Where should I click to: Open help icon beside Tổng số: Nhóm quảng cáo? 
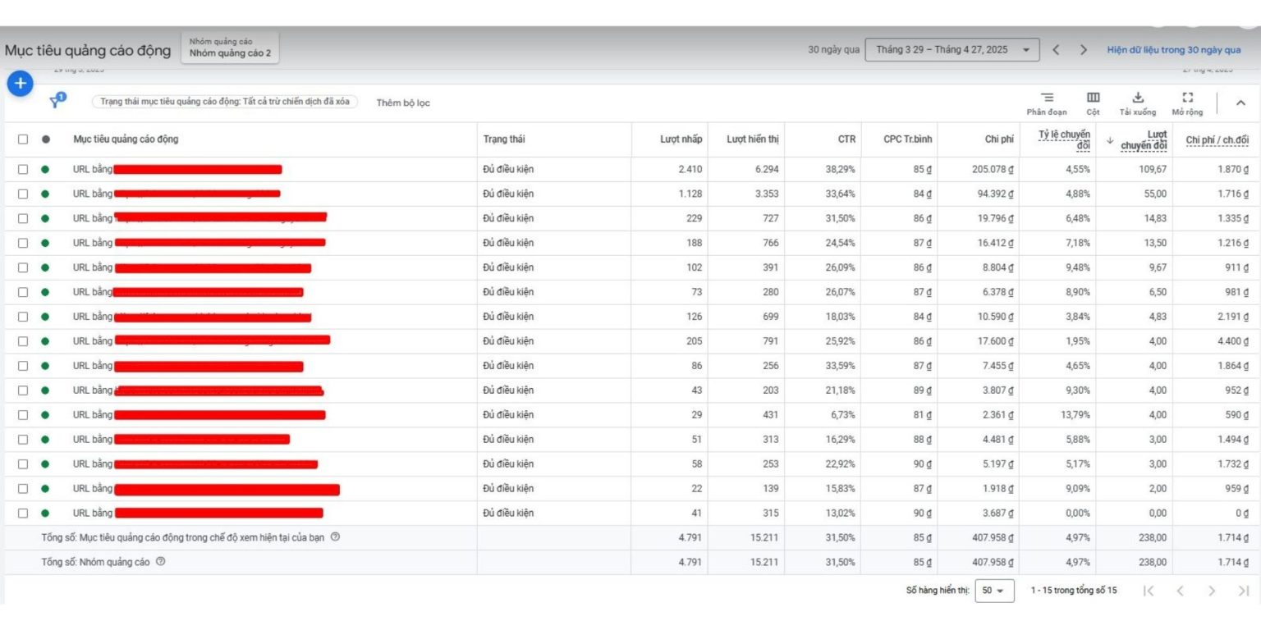[x=160, y=562]
